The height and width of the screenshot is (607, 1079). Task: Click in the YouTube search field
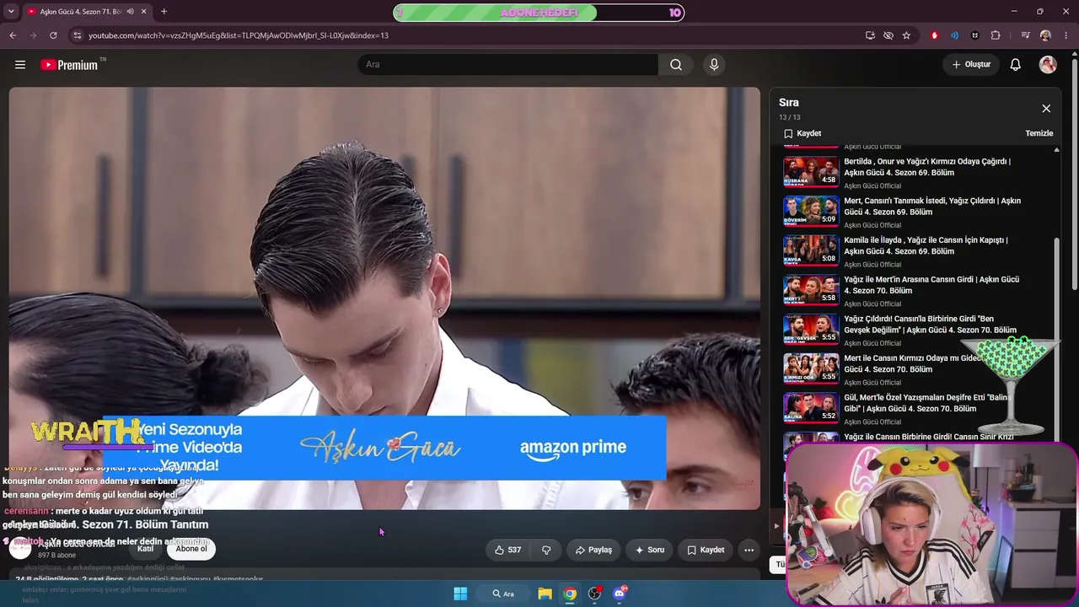click(x=508, y=65)
